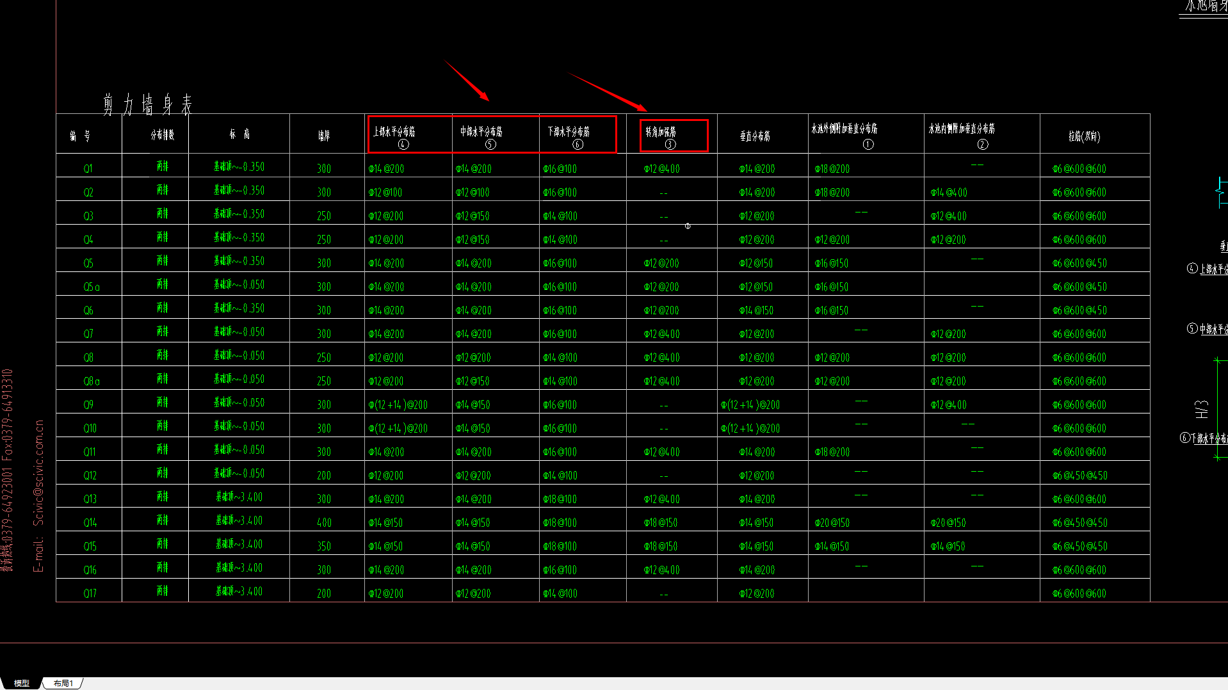The width and height of the screenshot is (1228, 690).
Task: Select row label Q10
Action: 90,429
